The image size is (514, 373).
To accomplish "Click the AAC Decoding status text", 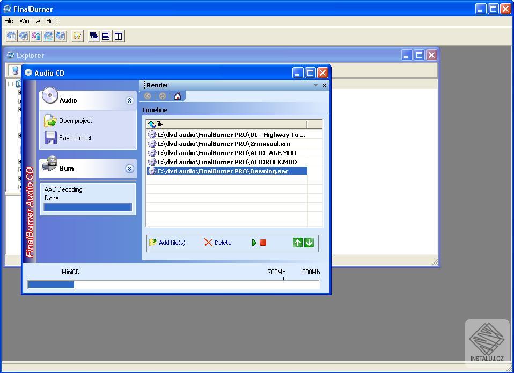I will (63, 189).
